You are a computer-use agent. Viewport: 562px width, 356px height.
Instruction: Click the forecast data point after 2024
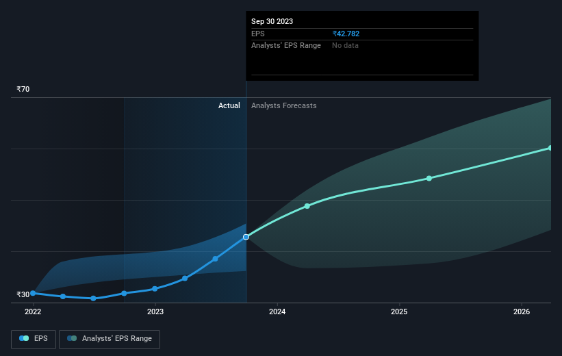(307, 206)
